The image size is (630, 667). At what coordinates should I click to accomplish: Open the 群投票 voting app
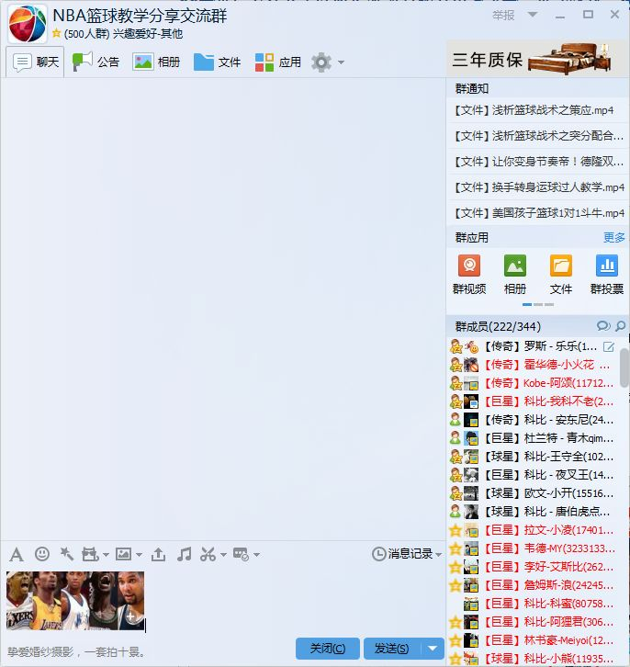pos(607,275)
